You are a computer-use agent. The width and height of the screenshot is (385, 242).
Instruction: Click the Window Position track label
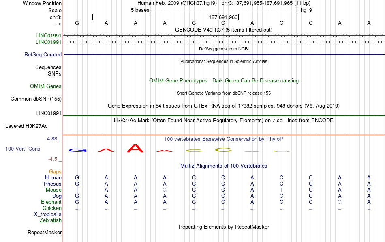click(x=42, y=3)
